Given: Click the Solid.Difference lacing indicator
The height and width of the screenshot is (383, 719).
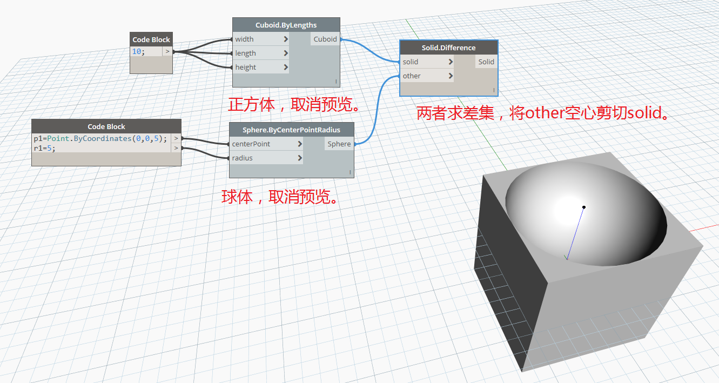Looking at the screenshot, I should (494, 90).
